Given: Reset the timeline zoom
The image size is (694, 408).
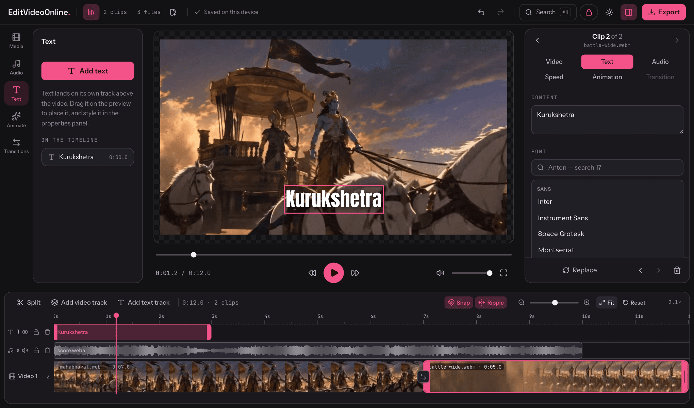Looking at the screenshot, I should [x=634, y=302].
